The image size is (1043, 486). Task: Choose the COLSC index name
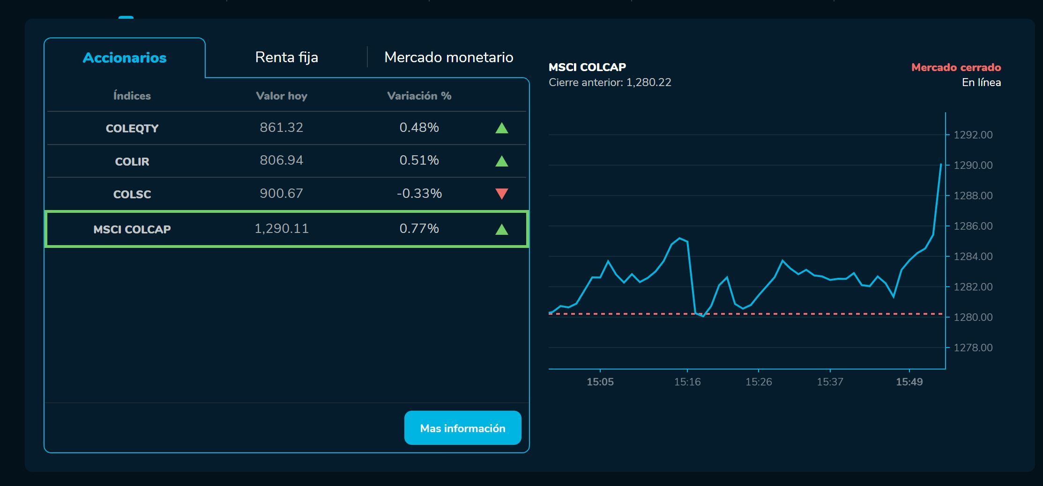coord(132,194)
